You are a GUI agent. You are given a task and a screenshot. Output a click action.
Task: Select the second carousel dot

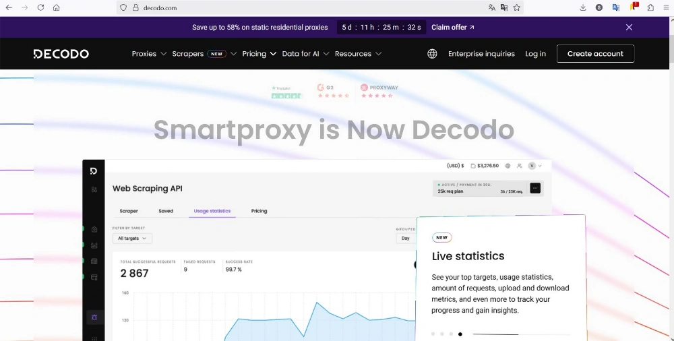[442, 334]
